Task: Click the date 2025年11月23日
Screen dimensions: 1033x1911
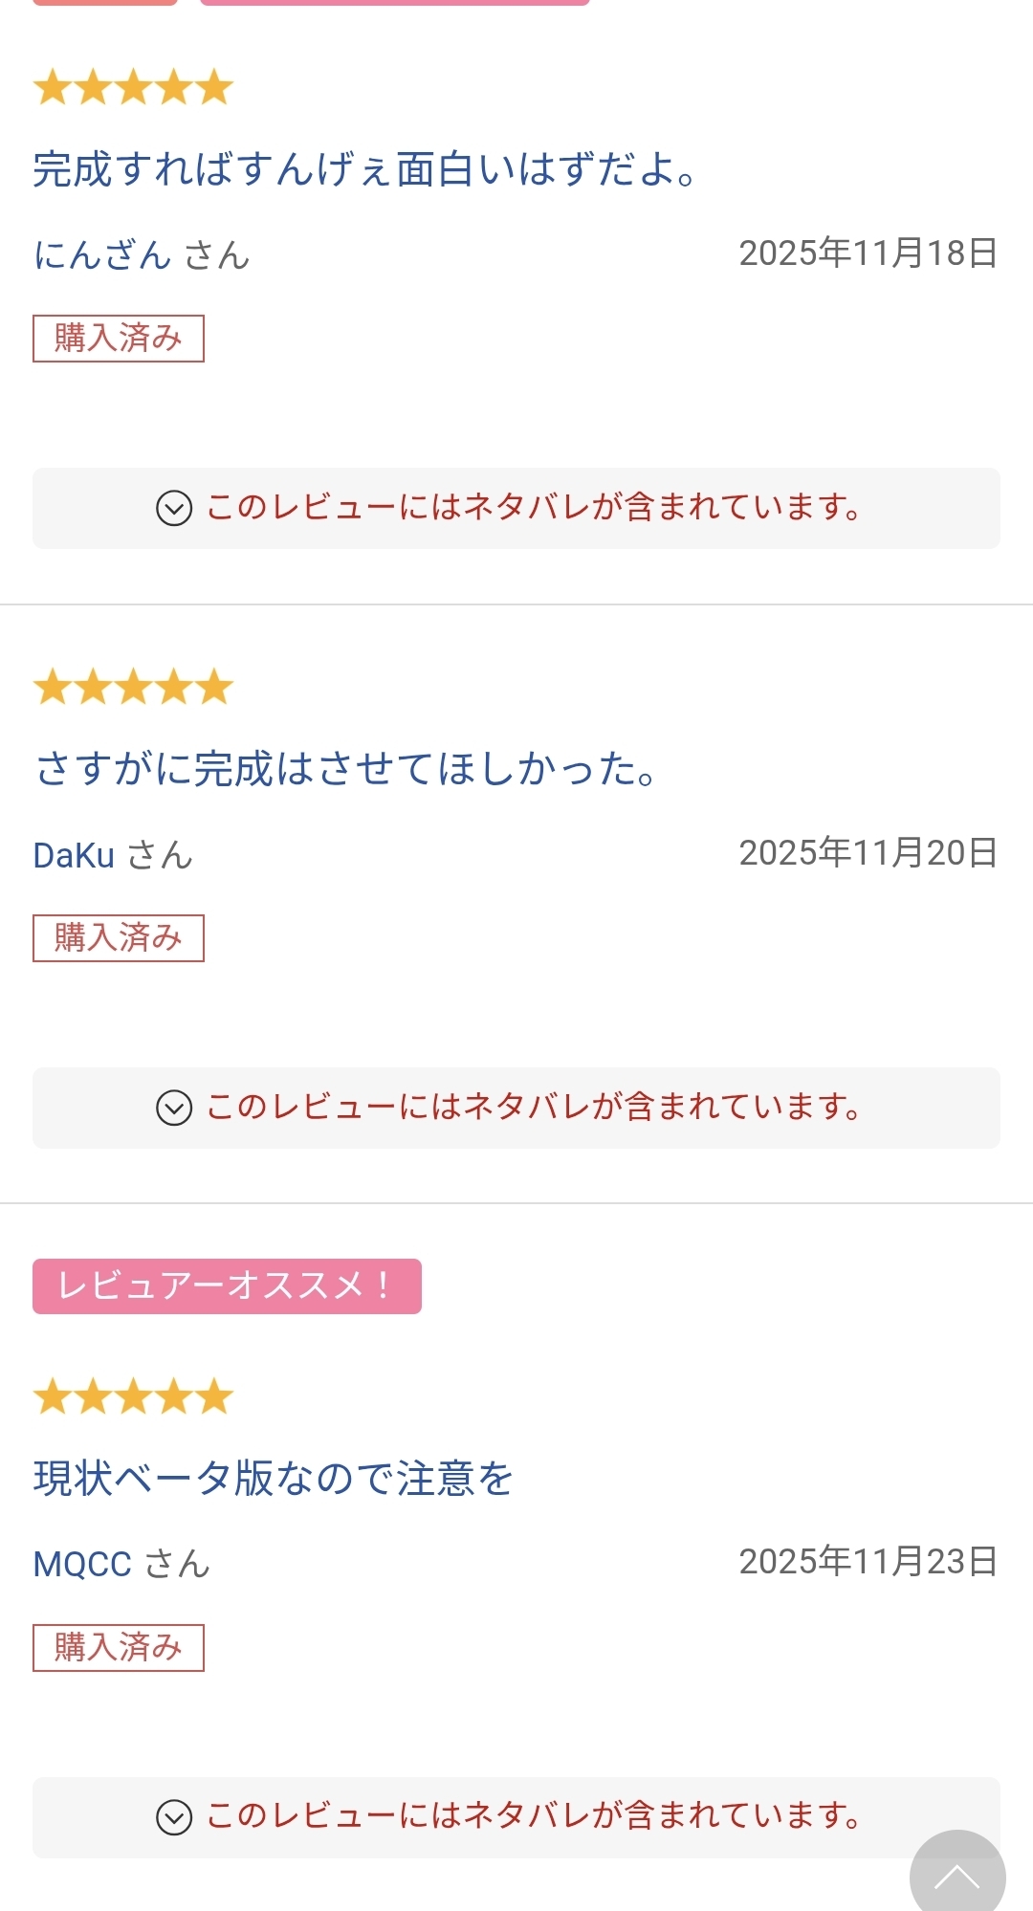Action: (x=868, y=1562)
